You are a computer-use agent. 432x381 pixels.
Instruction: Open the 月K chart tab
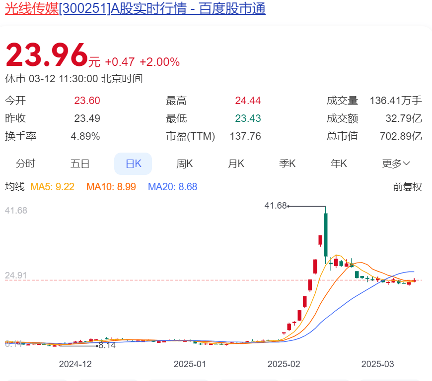pos(236,163)
